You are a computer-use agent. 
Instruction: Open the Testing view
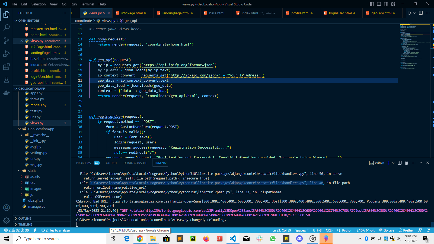[x=7, y=79]
